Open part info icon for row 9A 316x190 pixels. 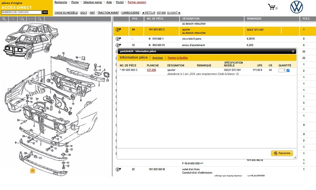pyautogui.click(x=118, y=30)
